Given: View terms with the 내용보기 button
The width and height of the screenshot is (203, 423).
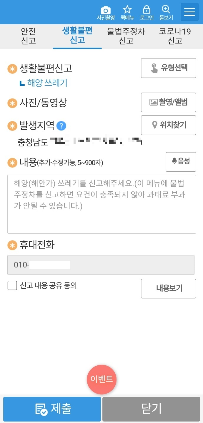Looking at the screenshot, I should click(x=168, y=288).
